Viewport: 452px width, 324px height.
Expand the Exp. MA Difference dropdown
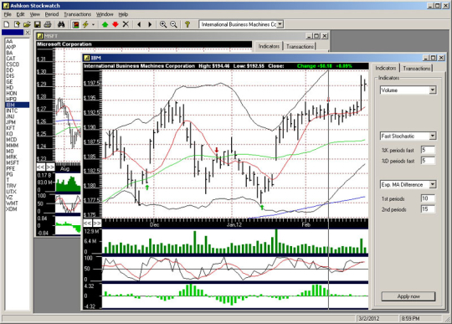pos(433,184)
